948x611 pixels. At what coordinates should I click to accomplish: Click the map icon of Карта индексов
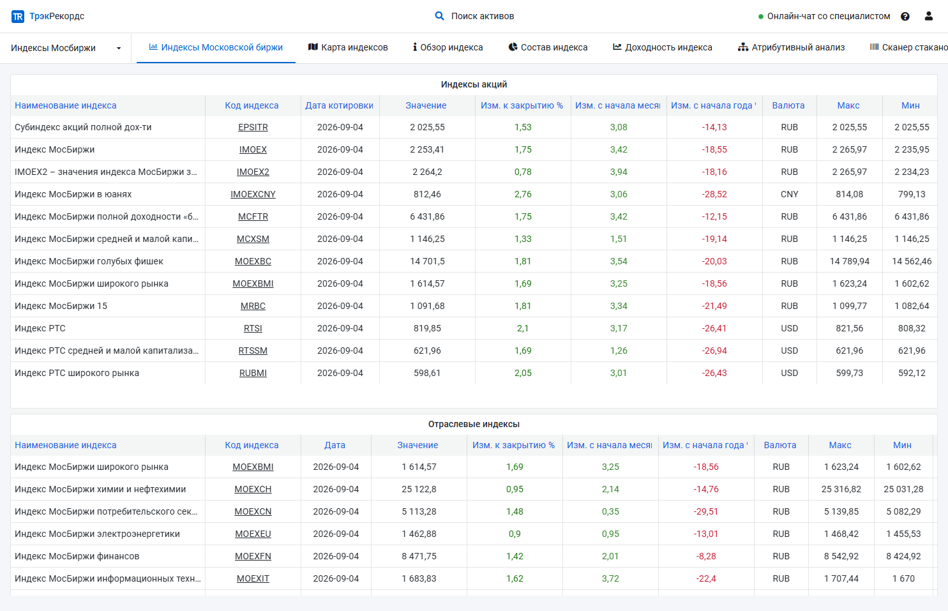(313, 47)
